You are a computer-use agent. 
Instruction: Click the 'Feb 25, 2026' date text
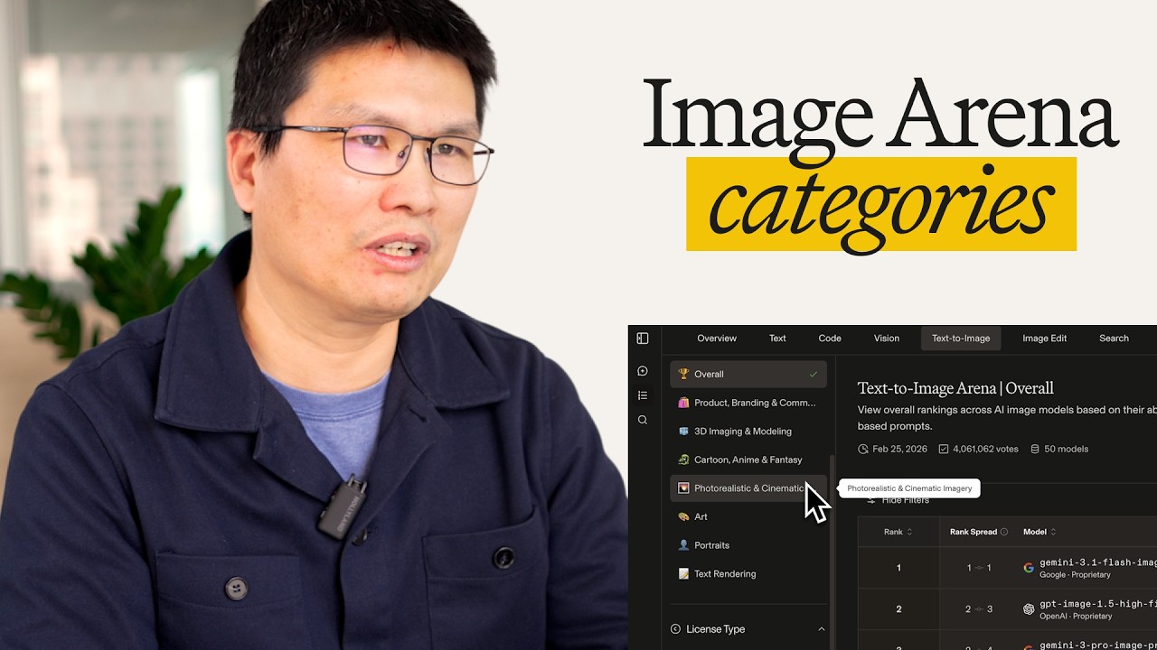[x=898, y=449]
